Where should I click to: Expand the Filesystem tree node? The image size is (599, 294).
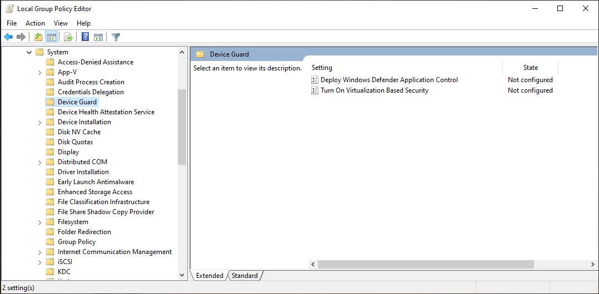(40, 222)
